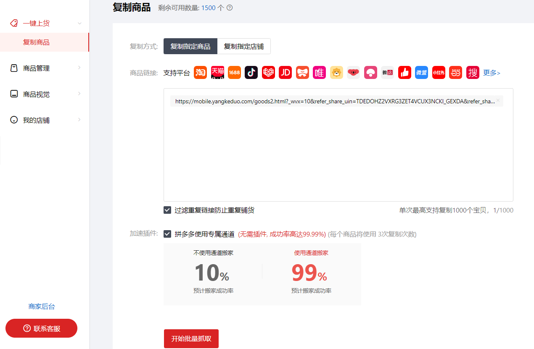
Task: Open the 商家后台 link
Action: pos(42,307)
